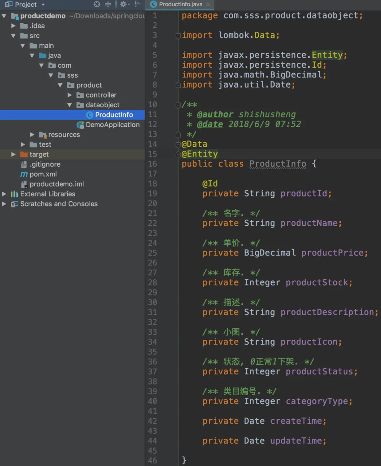Expand the External Libraries node
The height and width of the screenshot is (466, 381).
click(4, 194)
